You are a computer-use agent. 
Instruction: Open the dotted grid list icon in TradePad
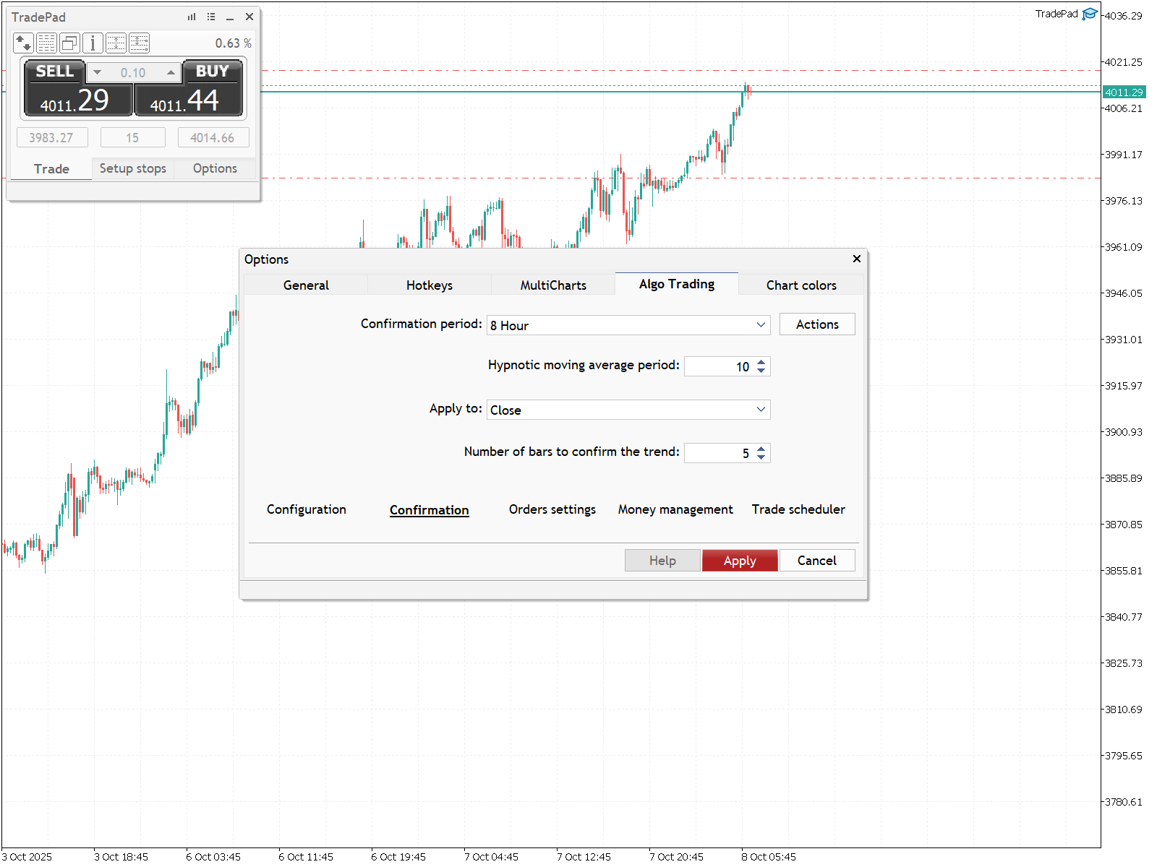[x=46, y=43]
